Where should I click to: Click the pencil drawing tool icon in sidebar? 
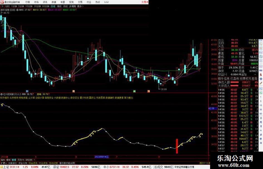[x=261, y=83]
